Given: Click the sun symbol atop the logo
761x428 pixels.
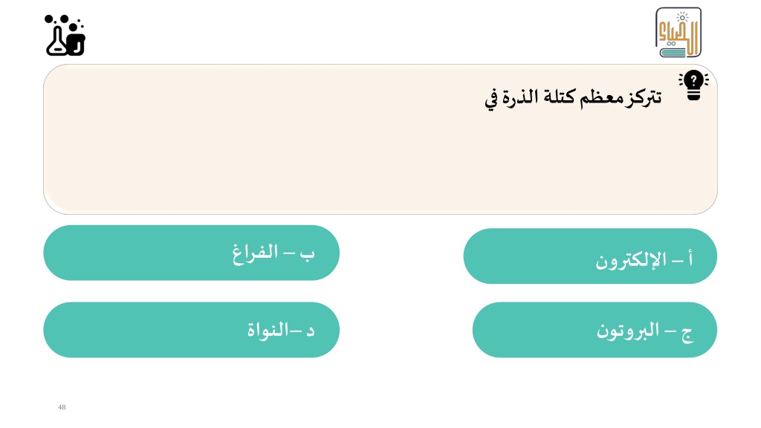Looking at the screenshot, I should 682,18.
